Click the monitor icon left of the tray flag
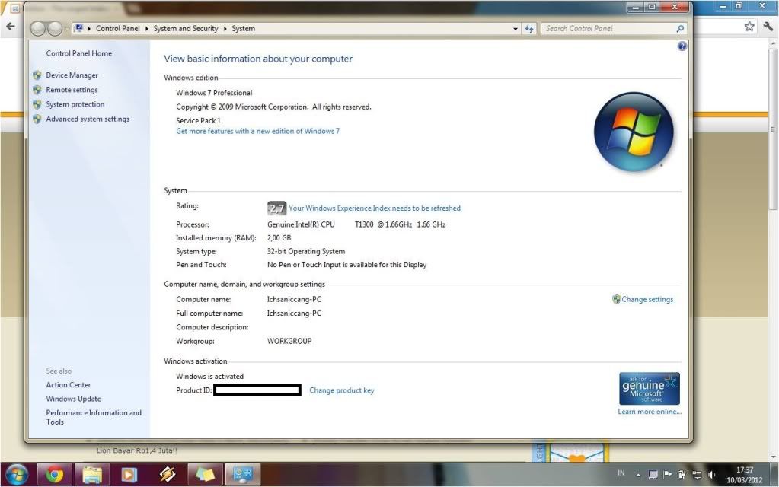The width and height of the screenshot is (779, 487). [653, 475]
